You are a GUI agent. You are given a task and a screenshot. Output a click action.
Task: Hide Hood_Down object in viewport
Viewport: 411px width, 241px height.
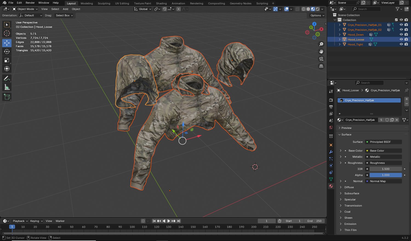point(401,35)
